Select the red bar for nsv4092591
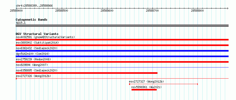This screenshot has height=100, width=236. tap(122, 40)
